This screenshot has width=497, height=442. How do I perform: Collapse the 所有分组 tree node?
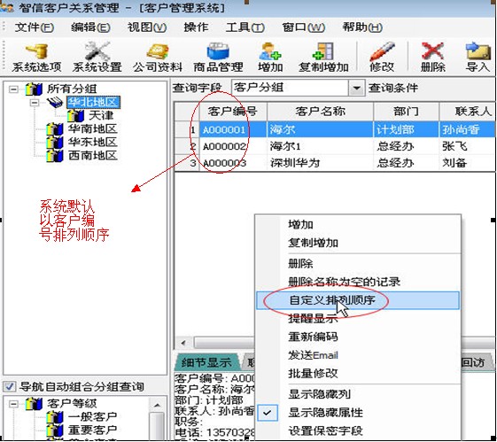point(13,89)
